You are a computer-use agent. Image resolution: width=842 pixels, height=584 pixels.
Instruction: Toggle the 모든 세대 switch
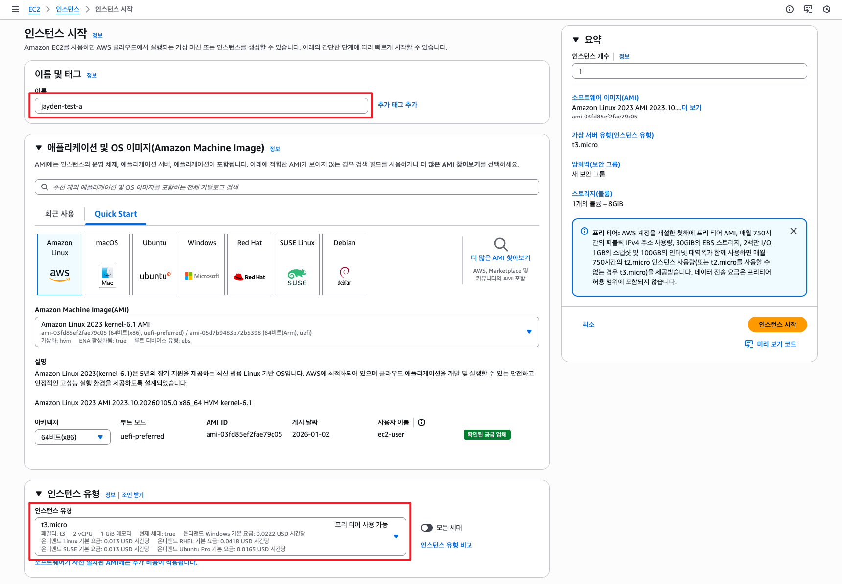tap(427, 528)
